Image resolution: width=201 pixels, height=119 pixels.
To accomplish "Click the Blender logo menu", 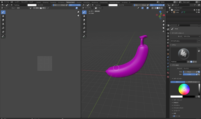I will tap(2, 2).
